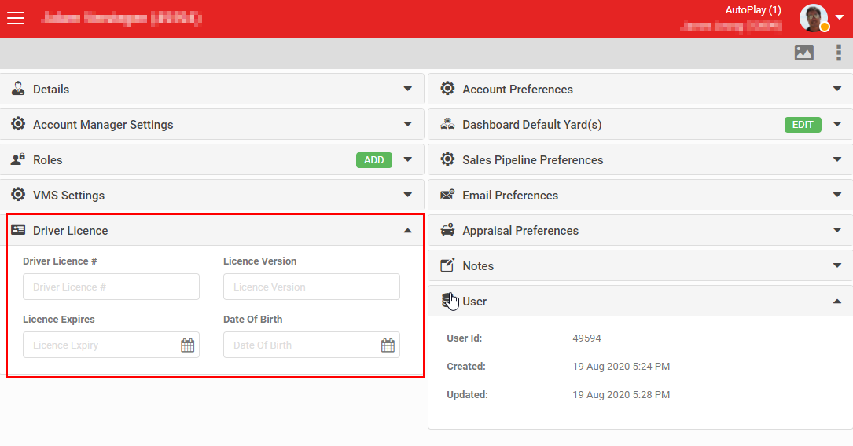Collapse the User panel arrow
This screenshot has height=446, width=853.
coord(837,301)
